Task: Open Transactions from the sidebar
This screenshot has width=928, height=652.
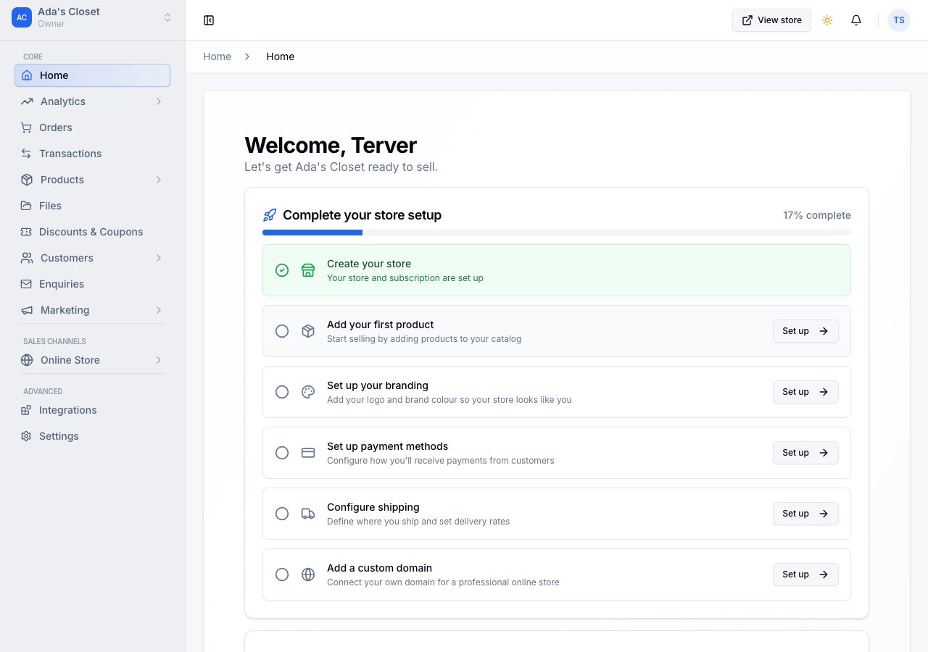Action: pos(92,154)
